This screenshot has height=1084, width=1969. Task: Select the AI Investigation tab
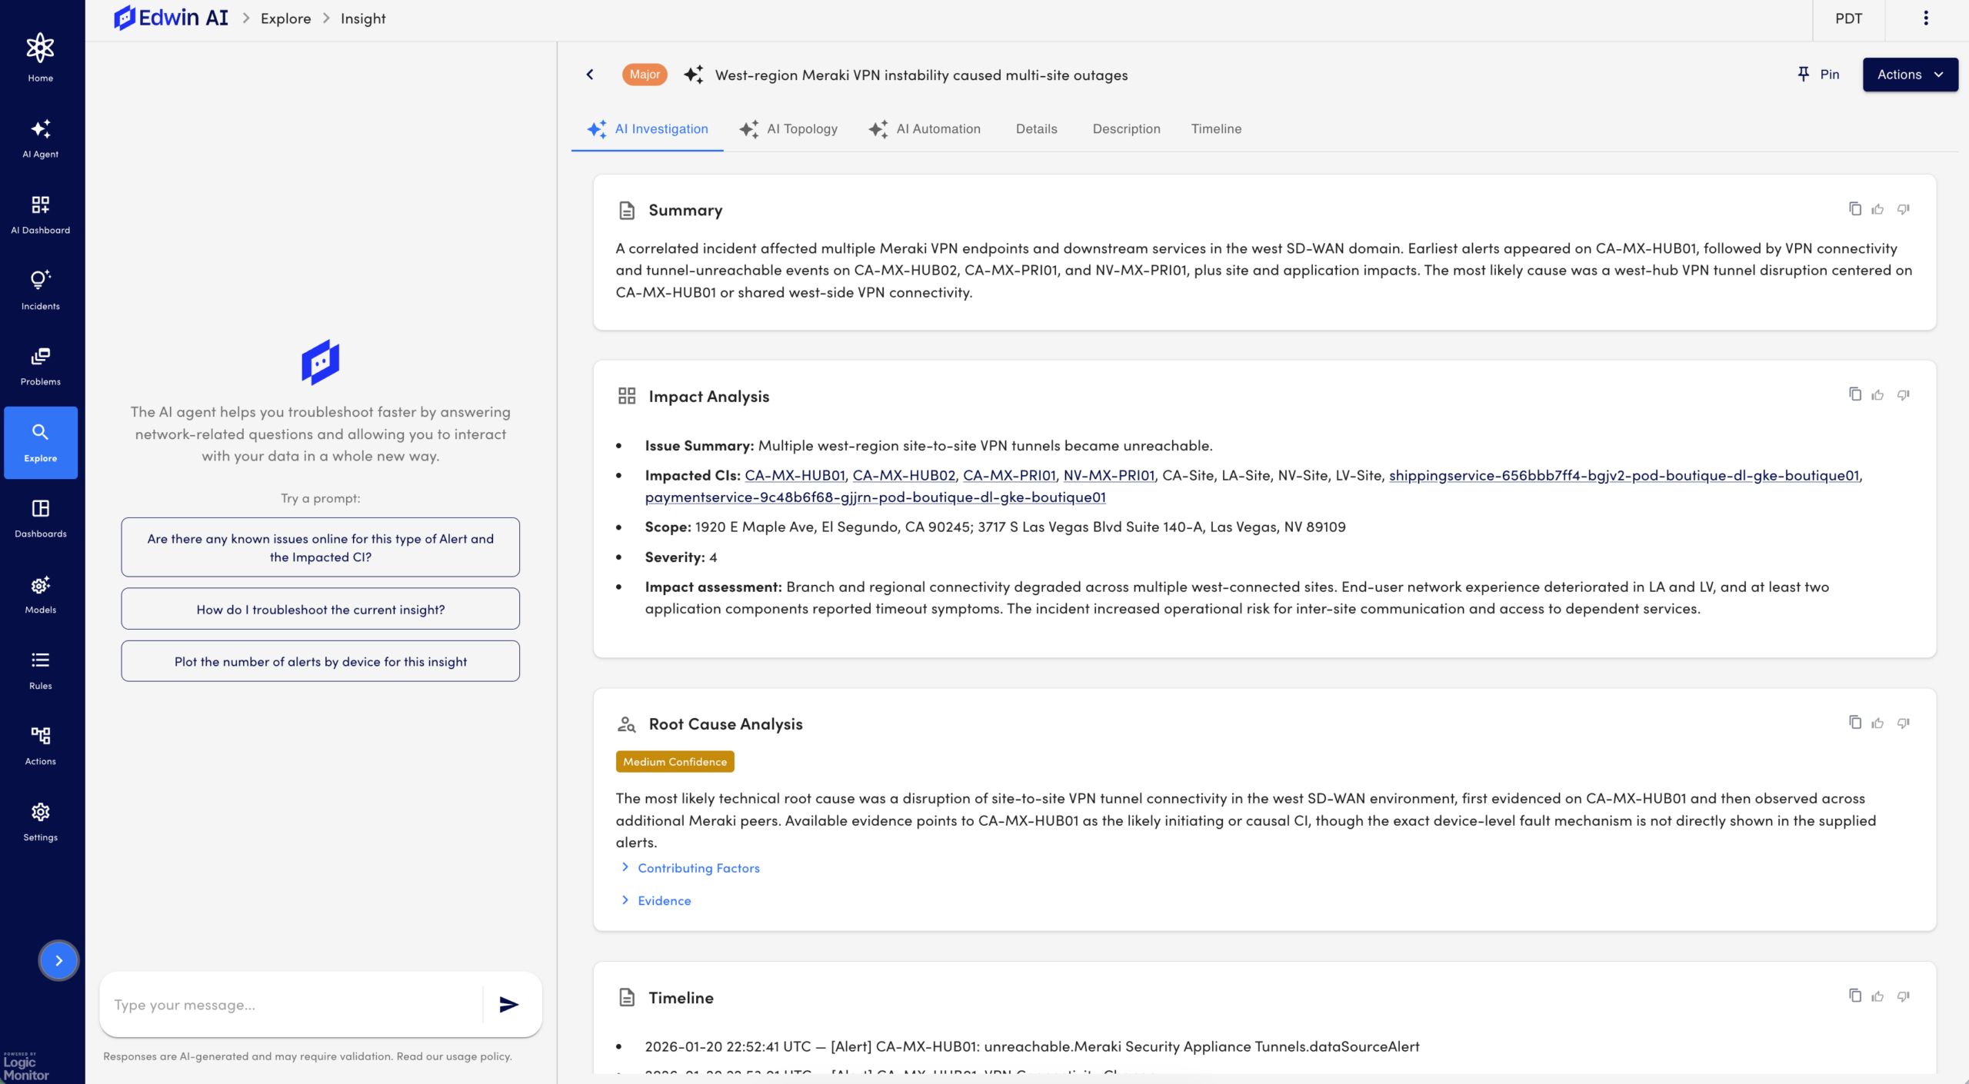[647, 129]
